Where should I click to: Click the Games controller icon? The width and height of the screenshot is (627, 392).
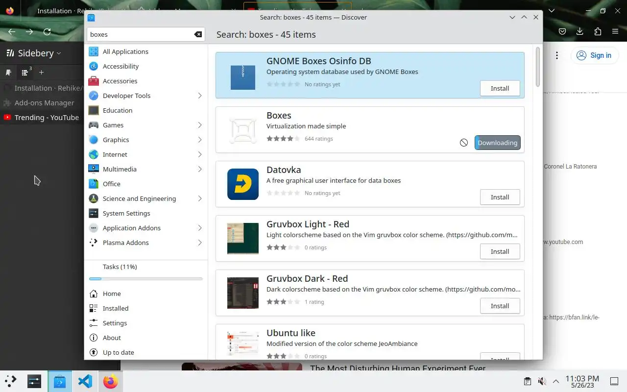[94, 125]
